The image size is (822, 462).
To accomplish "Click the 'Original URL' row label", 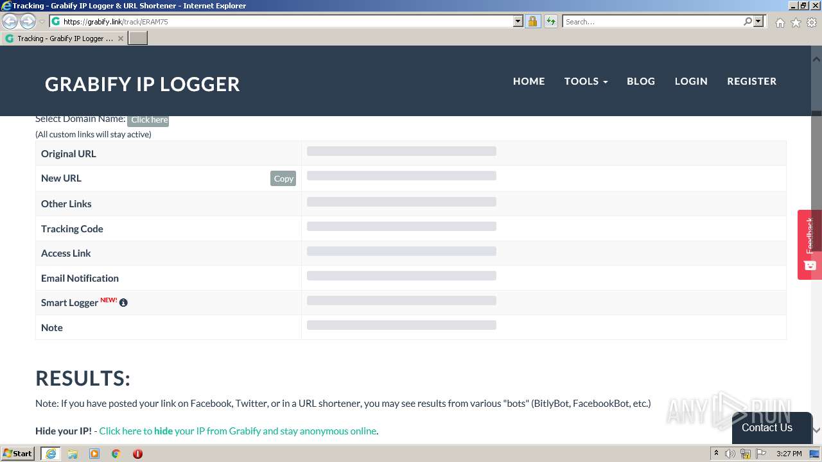I will tap(69, 154).
